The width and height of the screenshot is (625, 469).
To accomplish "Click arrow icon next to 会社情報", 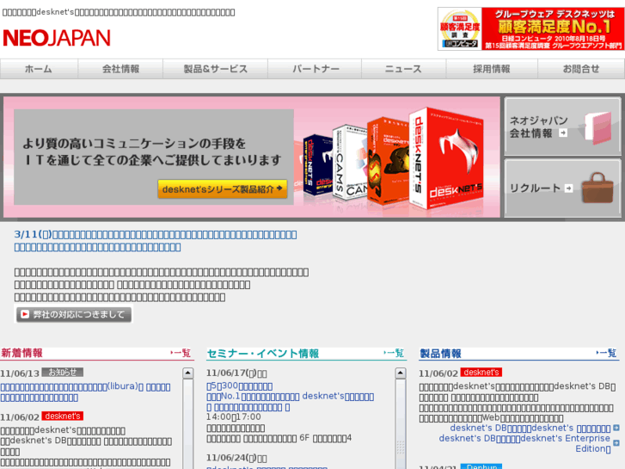I will pos(563,133).
